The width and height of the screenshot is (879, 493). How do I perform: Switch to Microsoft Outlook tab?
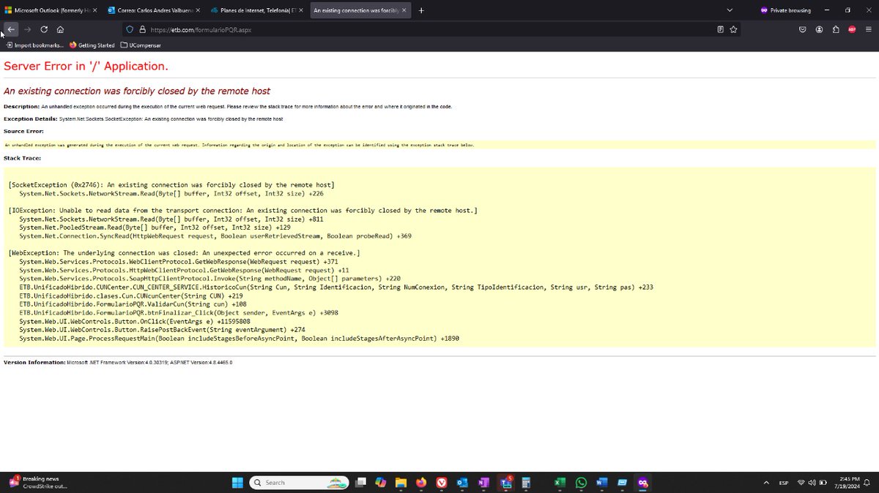(51, 10)
